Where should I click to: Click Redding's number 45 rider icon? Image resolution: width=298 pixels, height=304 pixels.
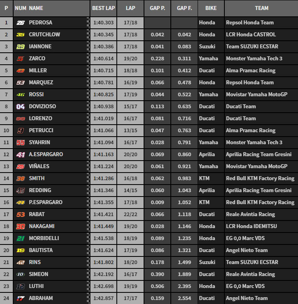click(20, 191)
